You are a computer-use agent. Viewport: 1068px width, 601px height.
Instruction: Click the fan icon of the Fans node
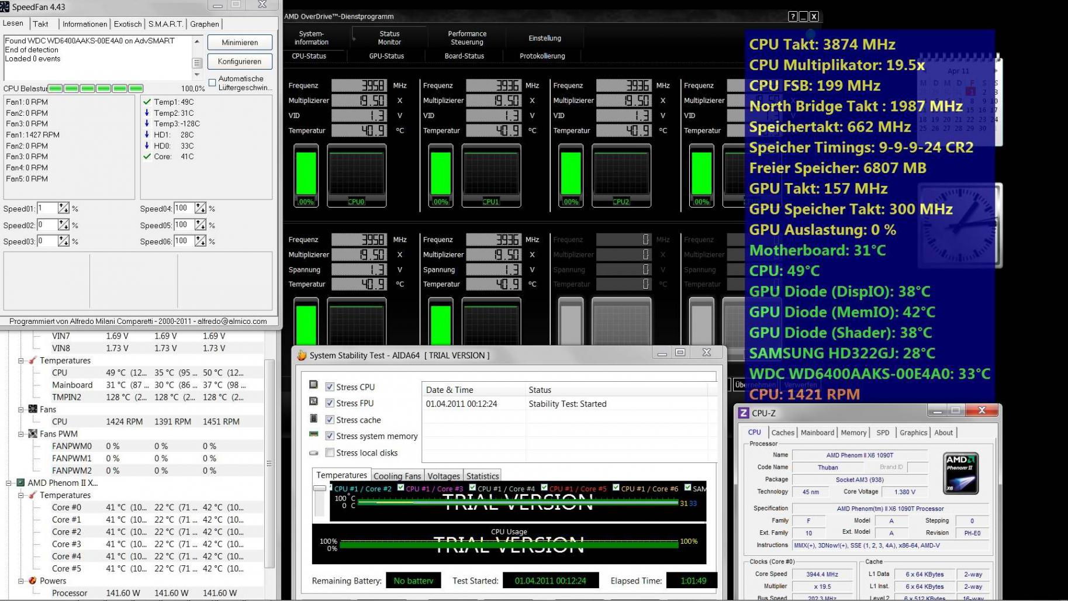pos(33,409)
